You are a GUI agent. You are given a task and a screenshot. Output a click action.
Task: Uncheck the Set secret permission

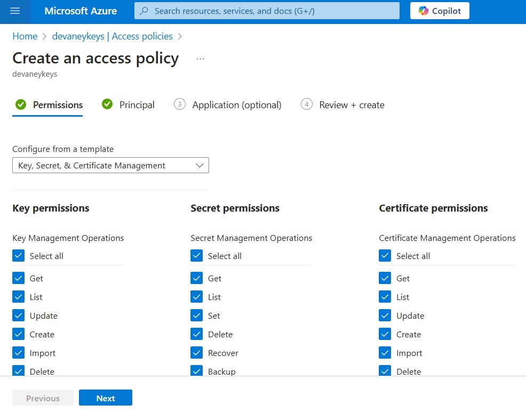click(x=196, y=315)
